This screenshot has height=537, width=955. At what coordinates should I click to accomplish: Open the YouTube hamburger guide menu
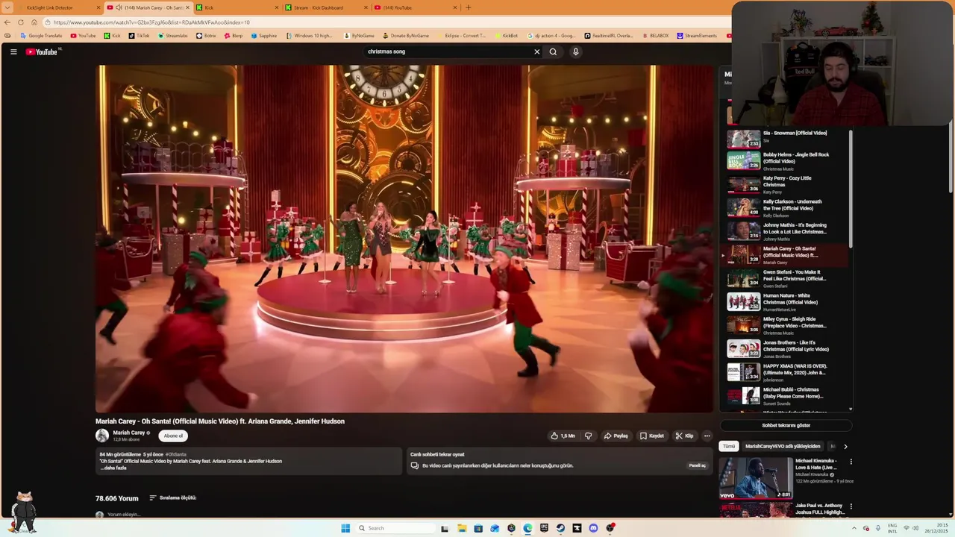pyautogui.click(x=13, y=51)
